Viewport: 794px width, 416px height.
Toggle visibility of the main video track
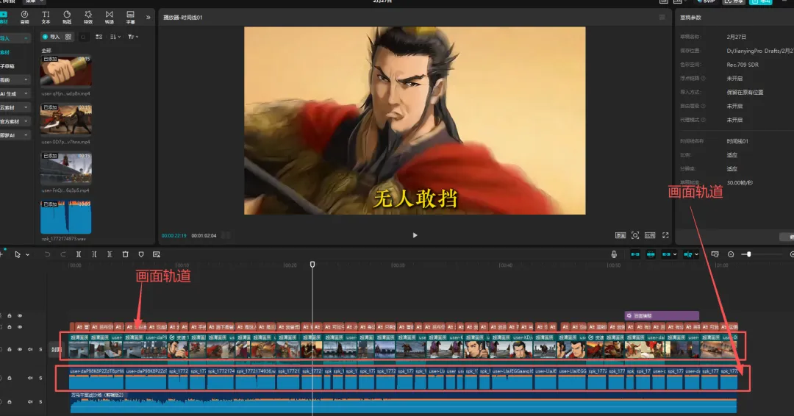[x=20, y=350]
